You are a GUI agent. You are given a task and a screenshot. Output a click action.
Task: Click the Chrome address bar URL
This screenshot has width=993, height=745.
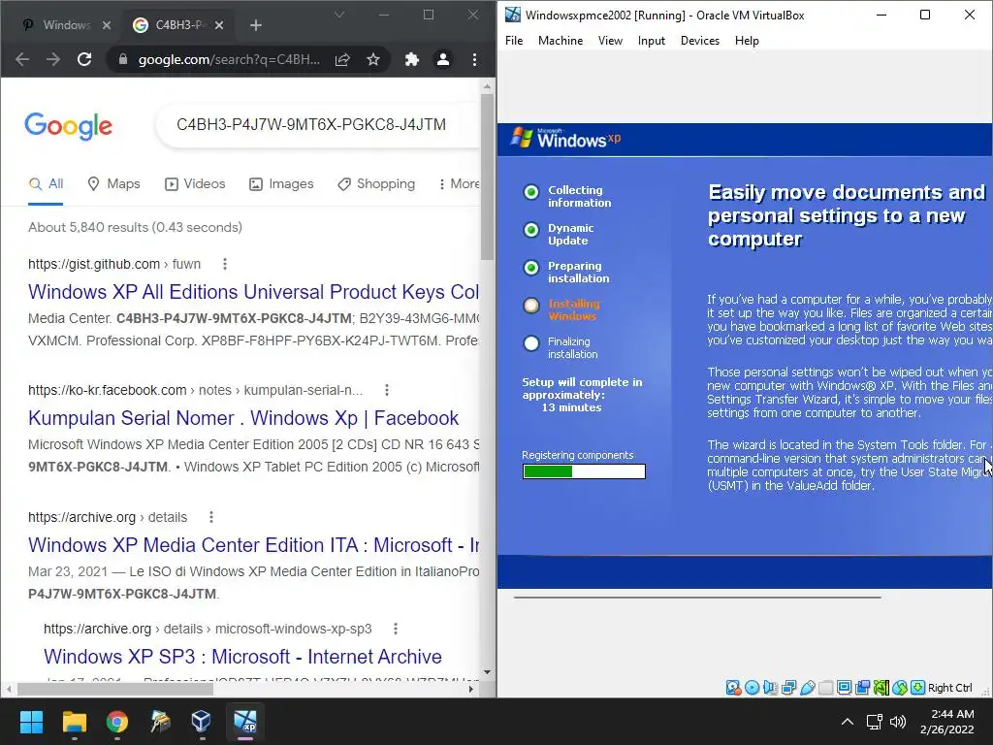tap(229, 59)
